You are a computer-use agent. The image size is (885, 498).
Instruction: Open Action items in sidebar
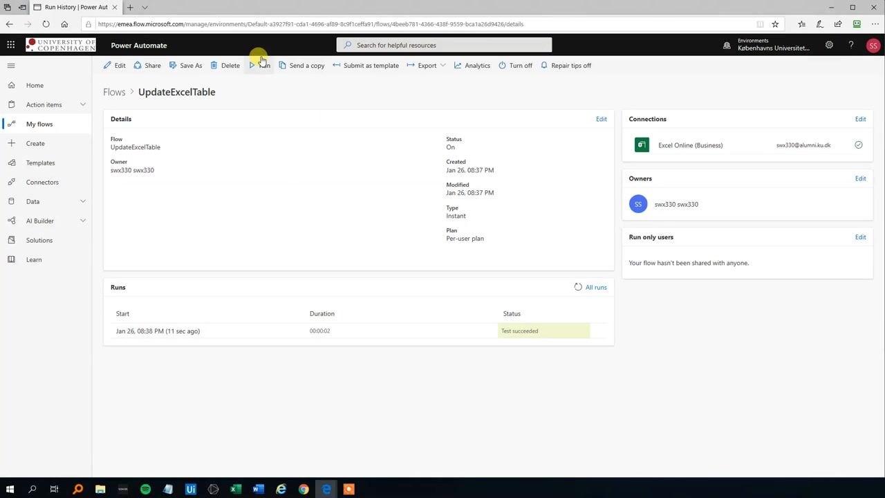point(44,104)
